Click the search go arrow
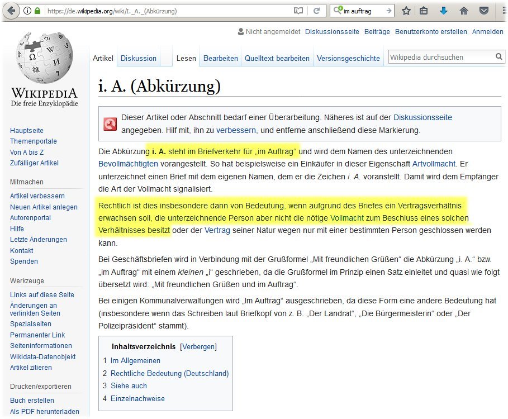The width and height of the screenshot is (508, 419). tap(389, 11)
